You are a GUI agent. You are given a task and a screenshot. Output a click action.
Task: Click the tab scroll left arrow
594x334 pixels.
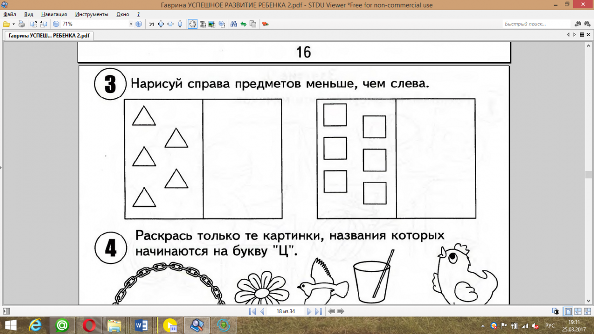568,35
